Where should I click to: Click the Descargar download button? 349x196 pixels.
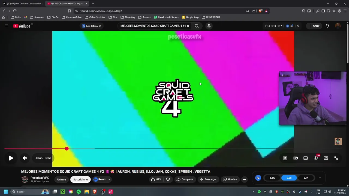[x=208, y=179]
